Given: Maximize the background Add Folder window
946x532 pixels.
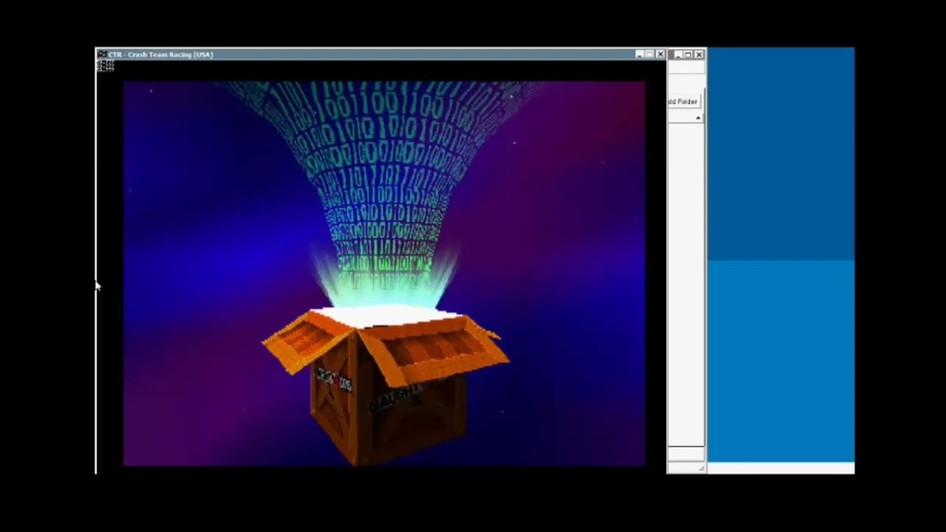Looking at the screenshot, I should click(x=688, y=55).
